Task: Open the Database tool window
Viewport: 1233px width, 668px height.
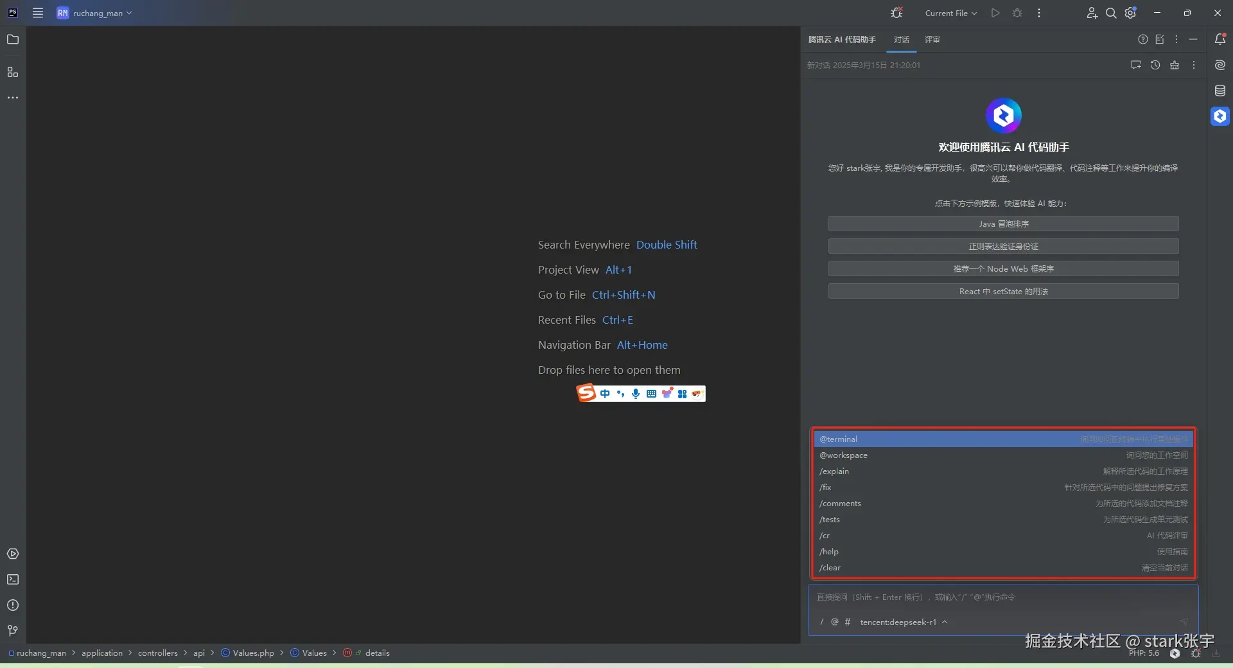Action: click(1220, 91)
